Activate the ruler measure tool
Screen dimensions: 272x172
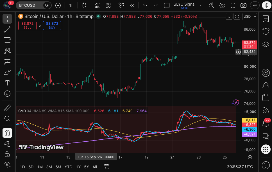pos(7,108)
